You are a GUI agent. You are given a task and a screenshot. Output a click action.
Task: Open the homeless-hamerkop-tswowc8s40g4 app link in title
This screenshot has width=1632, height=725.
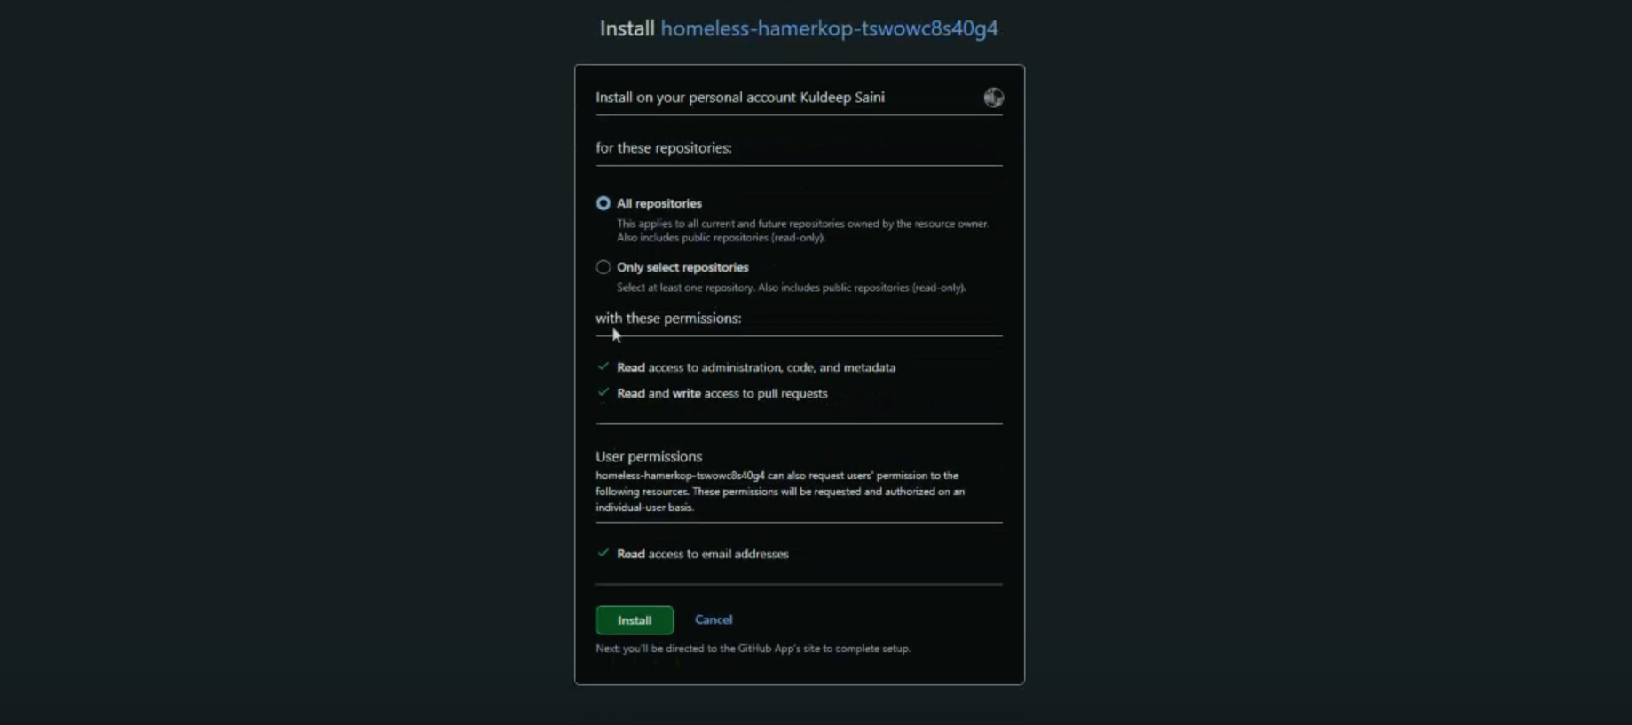tap(829, 28)
